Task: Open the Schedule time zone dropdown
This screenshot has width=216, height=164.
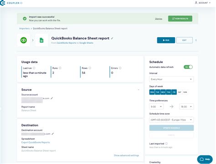Action: [x=171, y=120]
